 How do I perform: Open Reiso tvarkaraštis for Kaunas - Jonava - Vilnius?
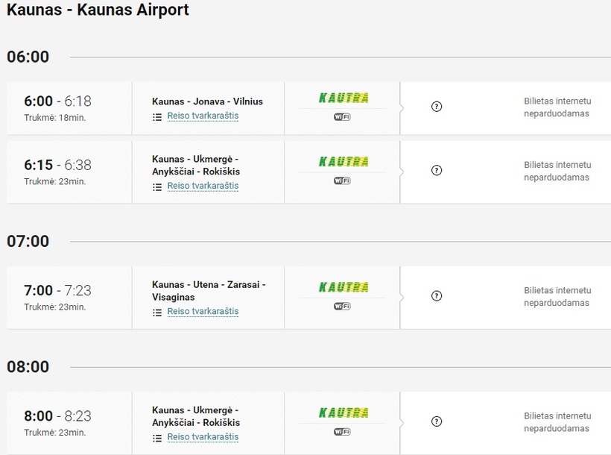click(x=203, y=116)
